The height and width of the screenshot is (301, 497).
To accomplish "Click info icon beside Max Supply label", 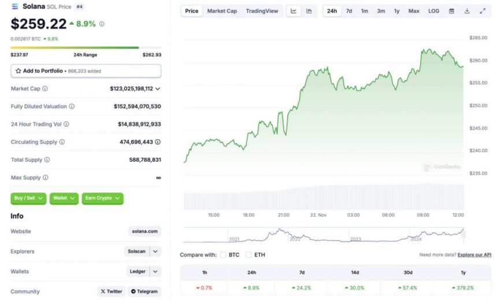I will (46, 177).
